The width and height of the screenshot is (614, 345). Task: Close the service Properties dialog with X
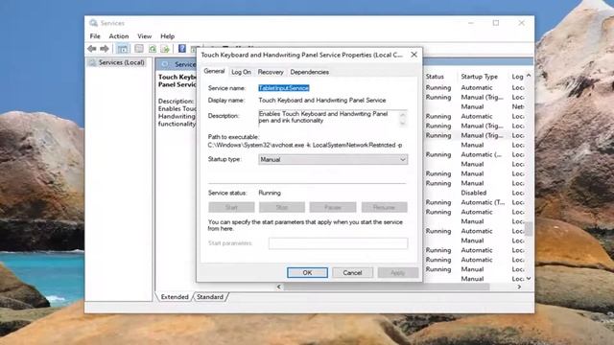pyautogui.click(x=413, y=55)
